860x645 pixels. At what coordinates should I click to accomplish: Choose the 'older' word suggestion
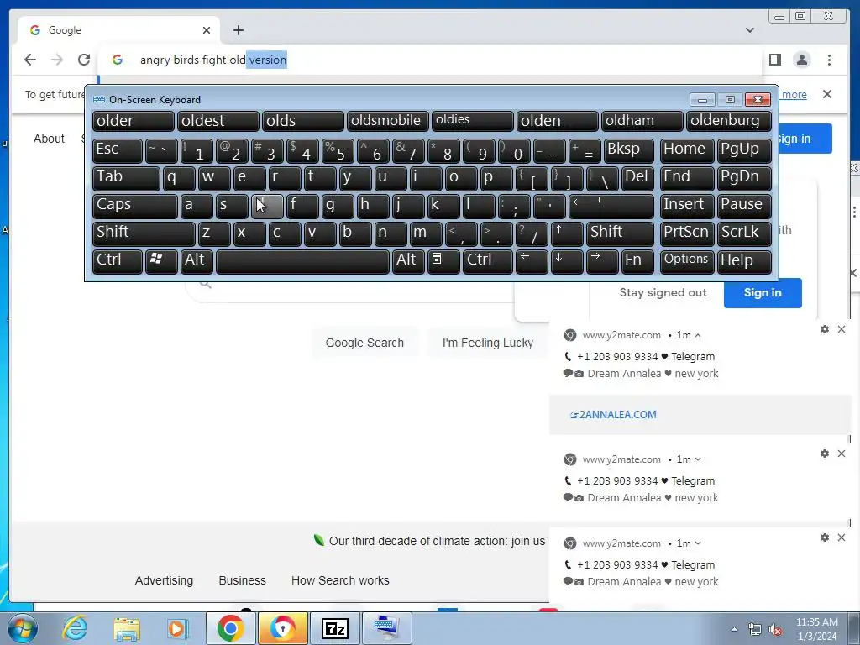[x=134, y=121]
